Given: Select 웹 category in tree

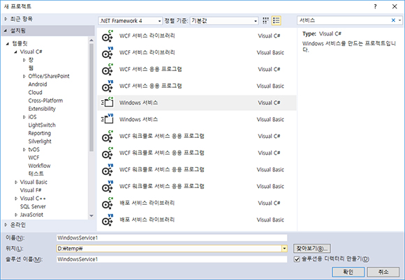Looking at the screenshot, I should (x=31, y=68).
